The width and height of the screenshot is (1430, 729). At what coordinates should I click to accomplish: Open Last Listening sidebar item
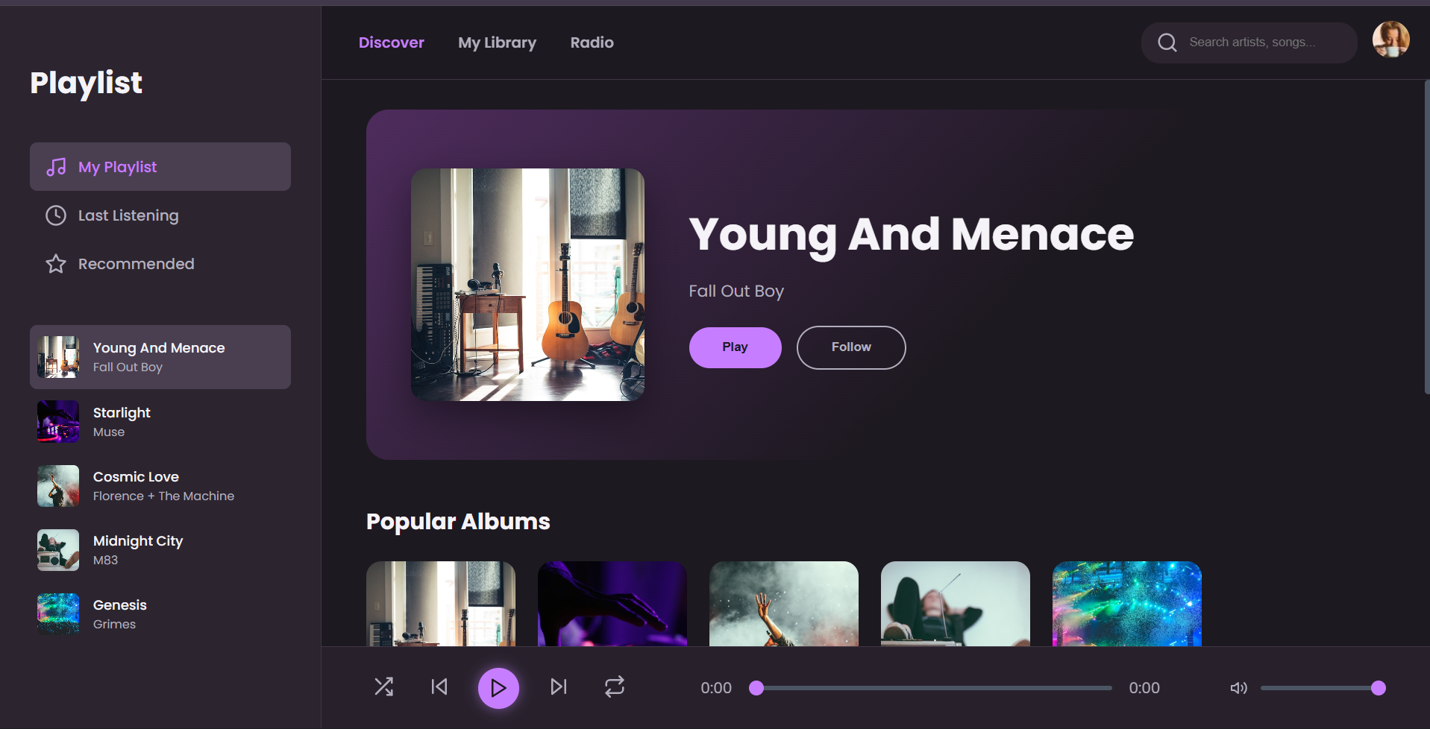160,215
